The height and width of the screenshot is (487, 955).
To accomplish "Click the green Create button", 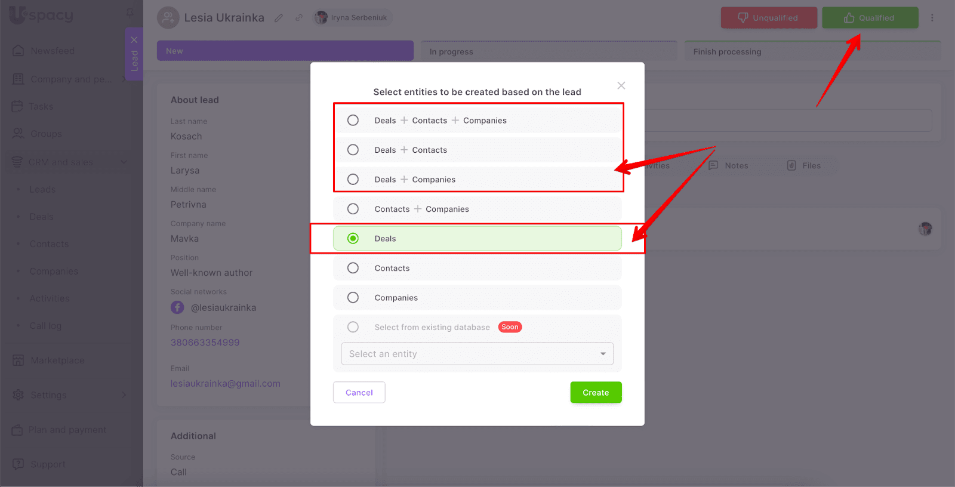I will coord(596,393).
